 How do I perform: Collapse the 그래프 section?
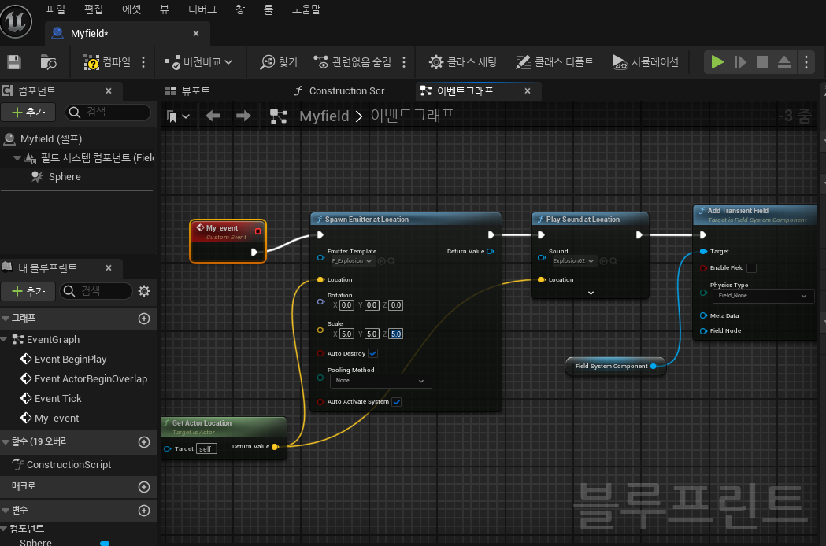point(6,318)
